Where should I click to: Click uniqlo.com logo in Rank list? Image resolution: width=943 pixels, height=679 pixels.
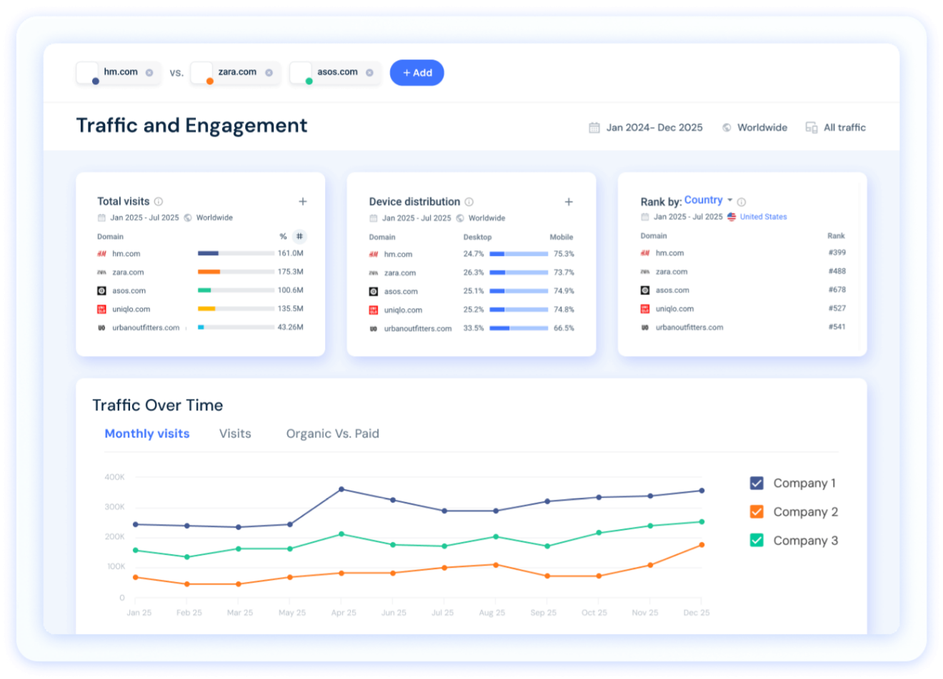[645, 309]
